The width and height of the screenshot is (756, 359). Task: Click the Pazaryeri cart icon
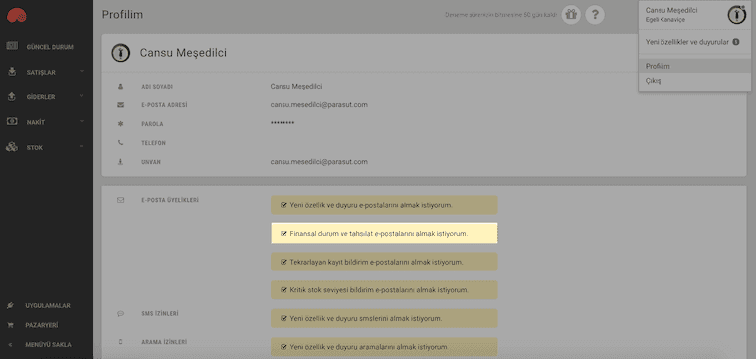click(11, 325)
